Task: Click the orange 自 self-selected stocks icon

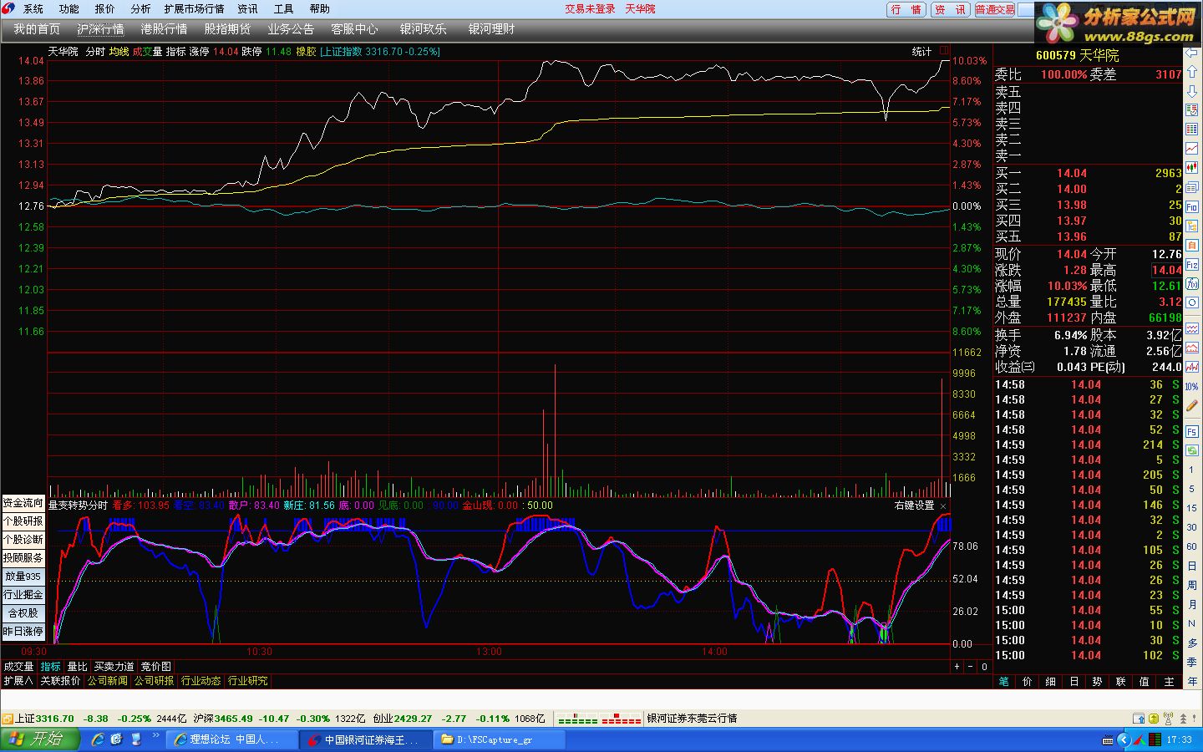Action: [x=1192, y=245]
